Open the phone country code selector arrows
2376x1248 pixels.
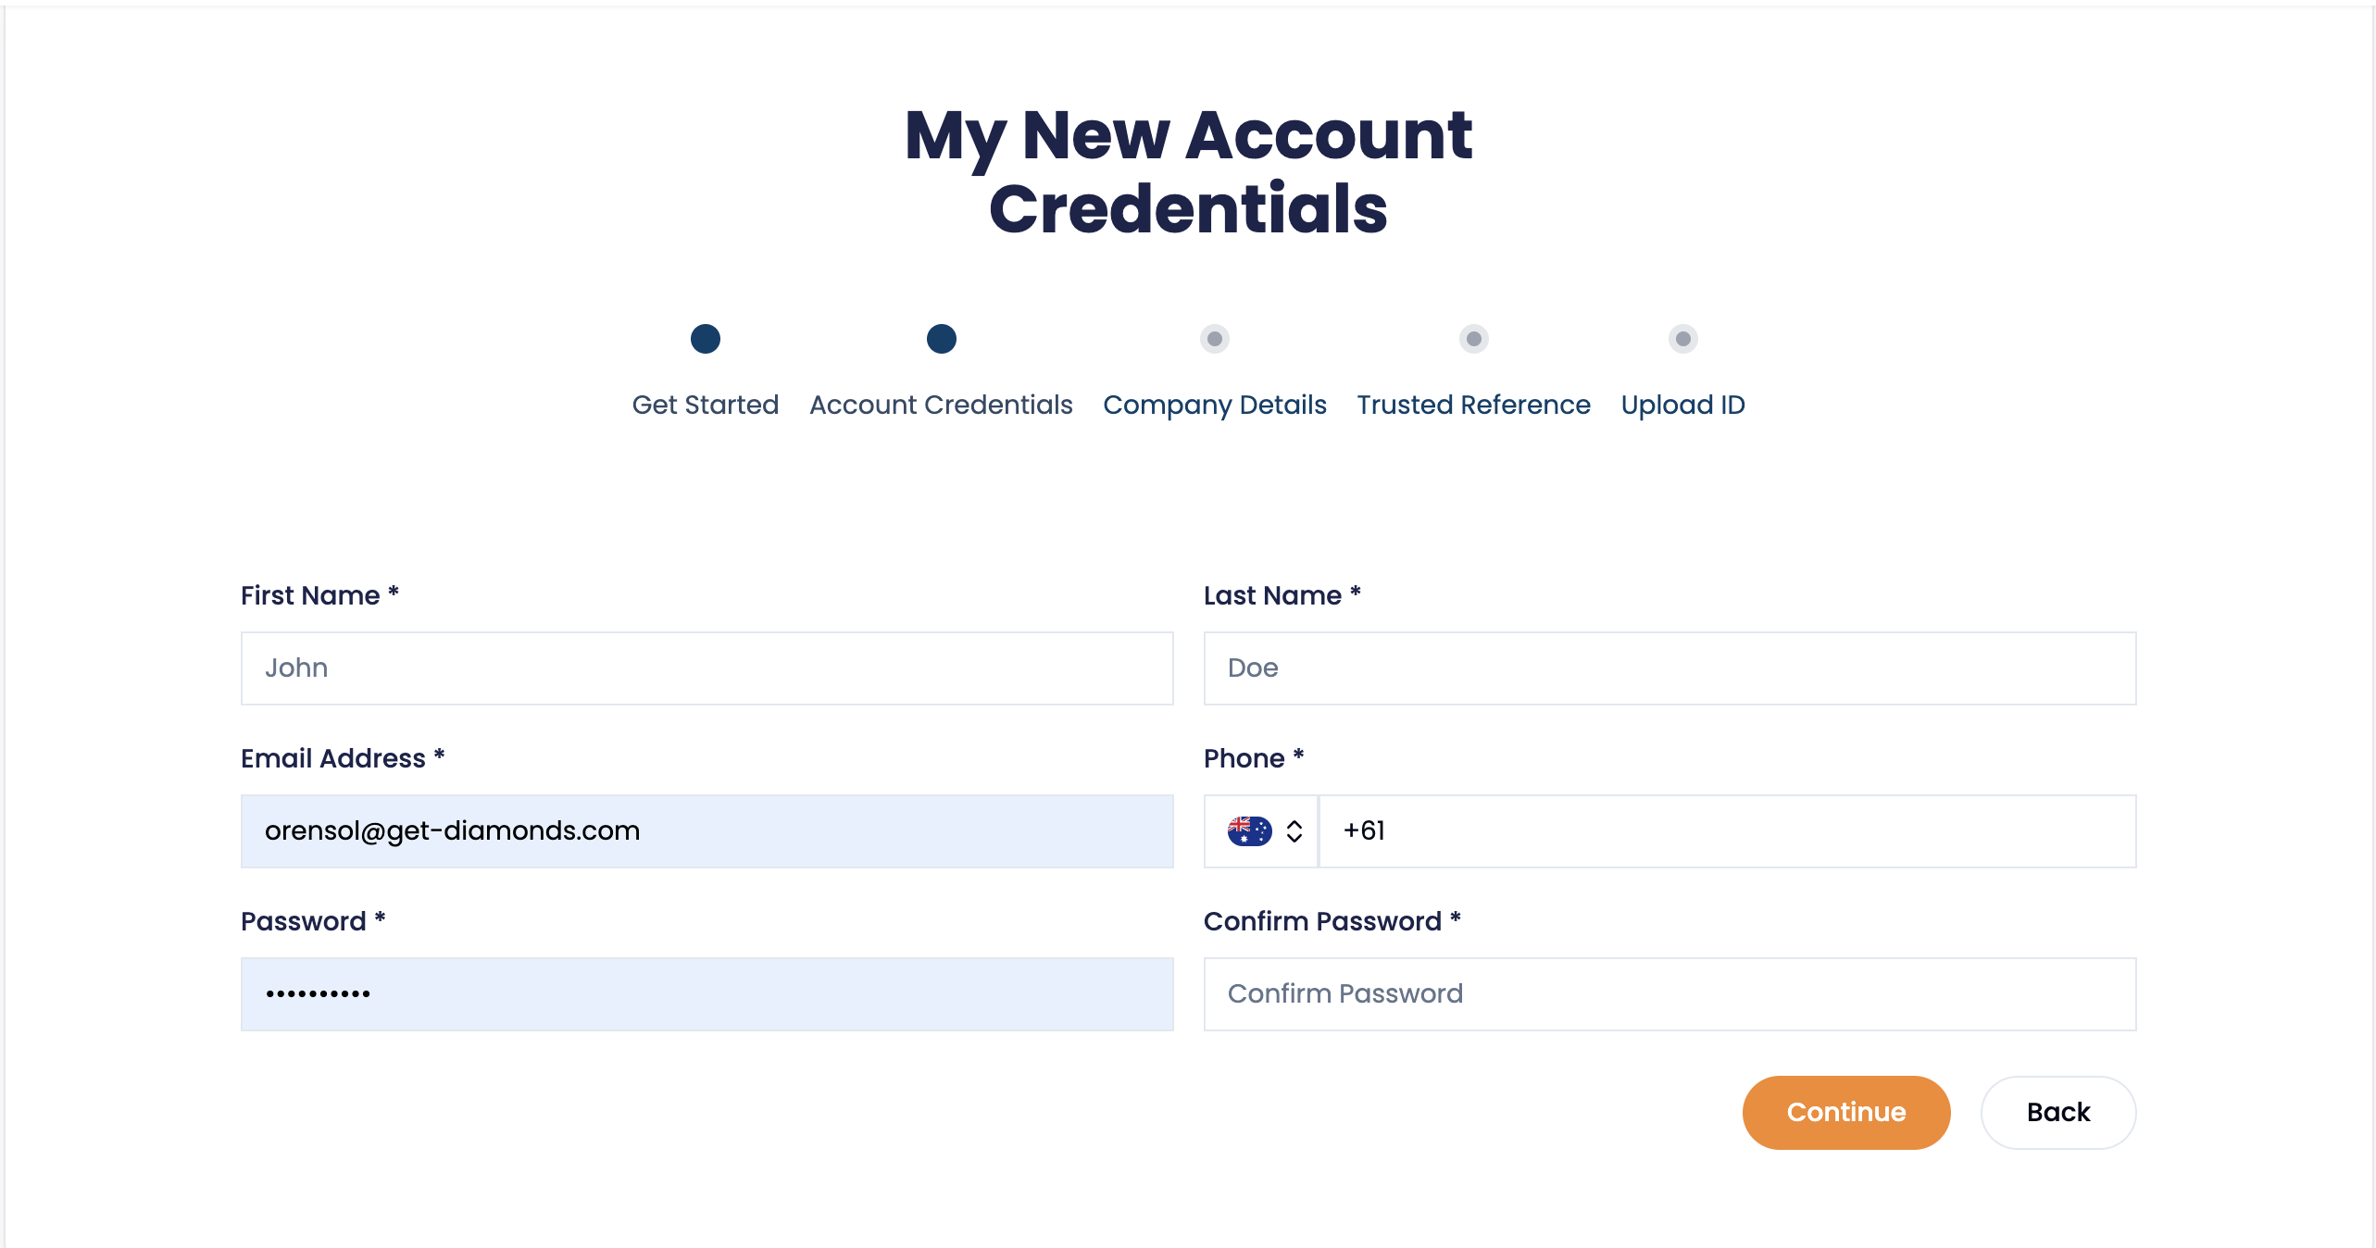[1294, 831]
